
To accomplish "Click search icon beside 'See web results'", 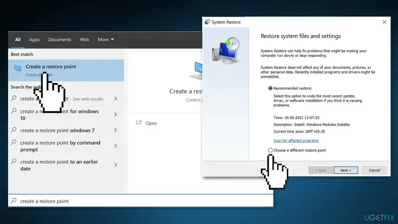I will tap(14, 98).
